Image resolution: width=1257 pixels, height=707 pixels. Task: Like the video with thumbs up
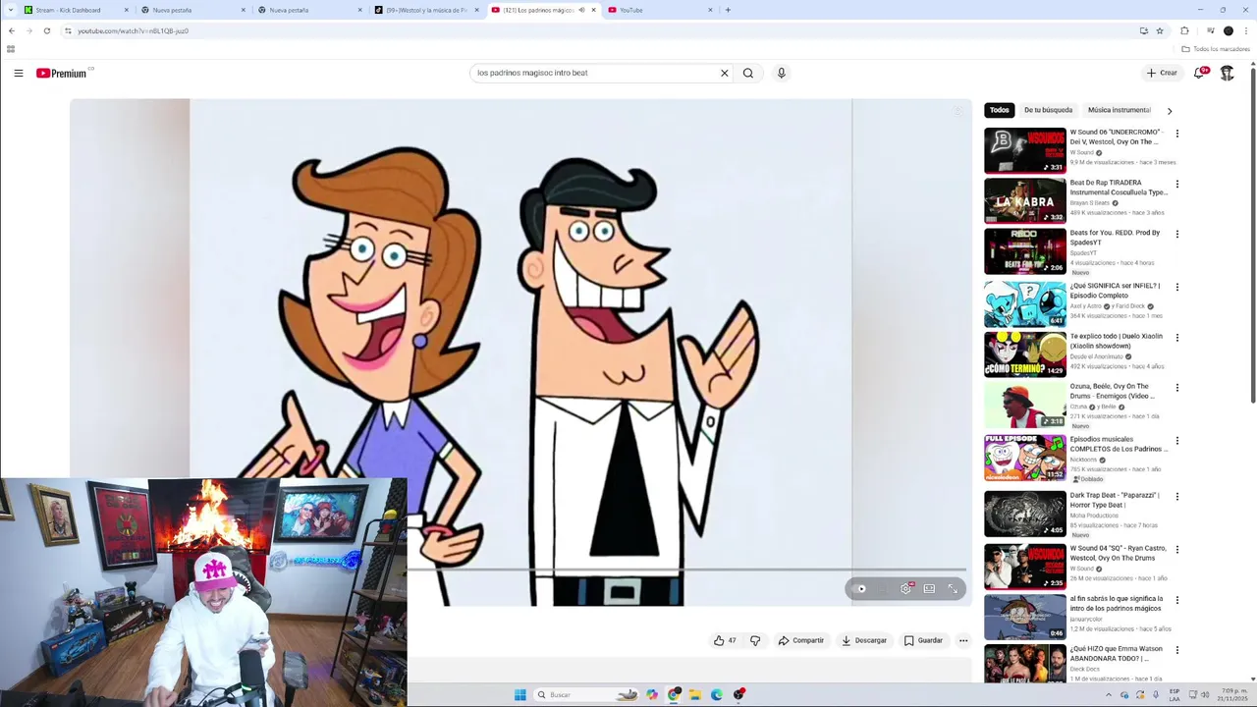point(725,640)
